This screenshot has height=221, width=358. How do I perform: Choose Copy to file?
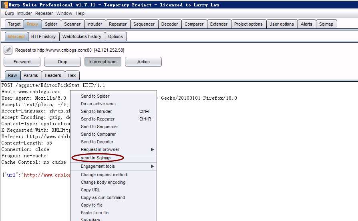(x=113, y=205)
